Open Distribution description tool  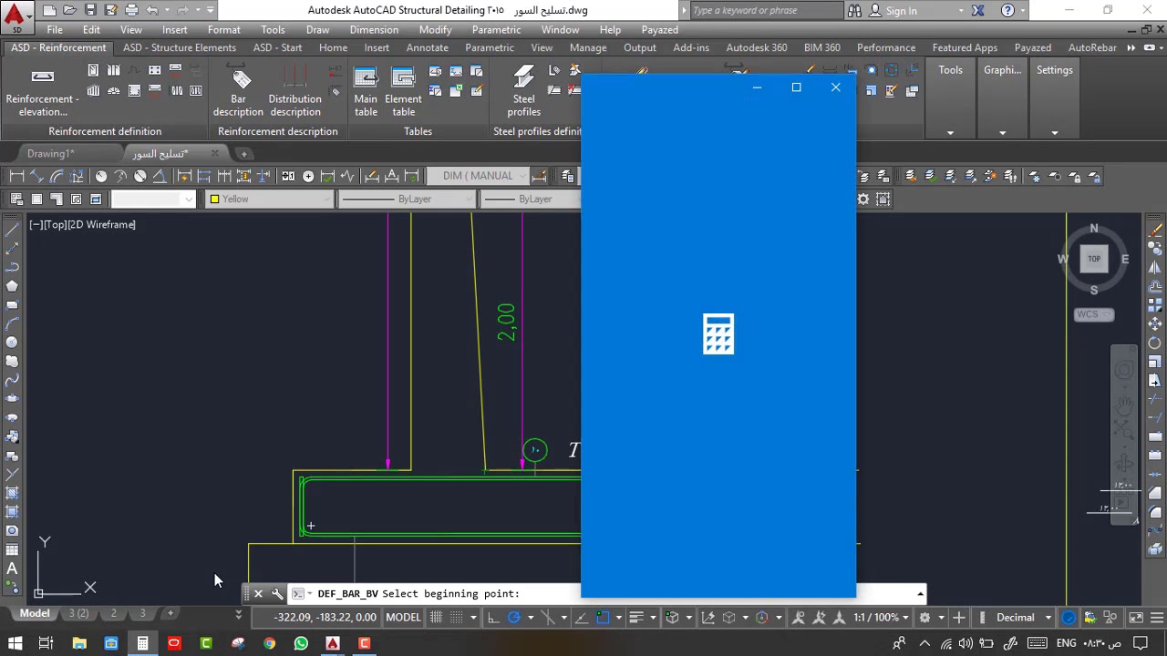[294, 91]
